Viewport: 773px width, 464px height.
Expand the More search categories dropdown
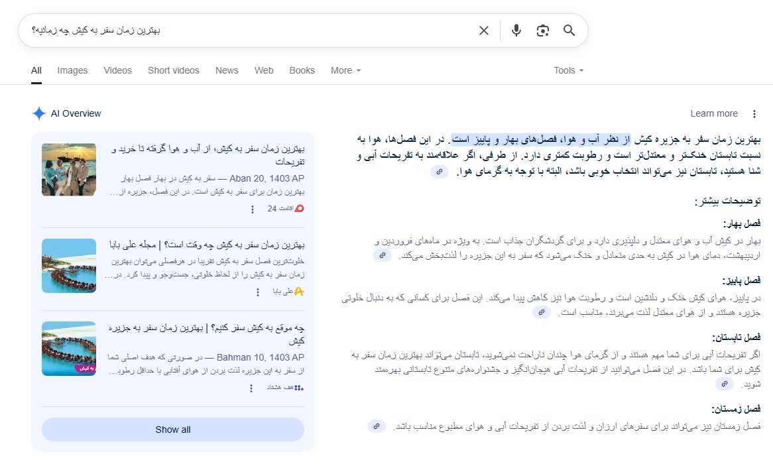click(x=345, y=70)
